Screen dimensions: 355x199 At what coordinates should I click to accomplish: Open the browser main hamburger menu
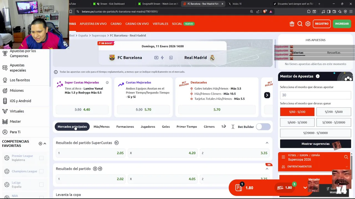[351, 12]
